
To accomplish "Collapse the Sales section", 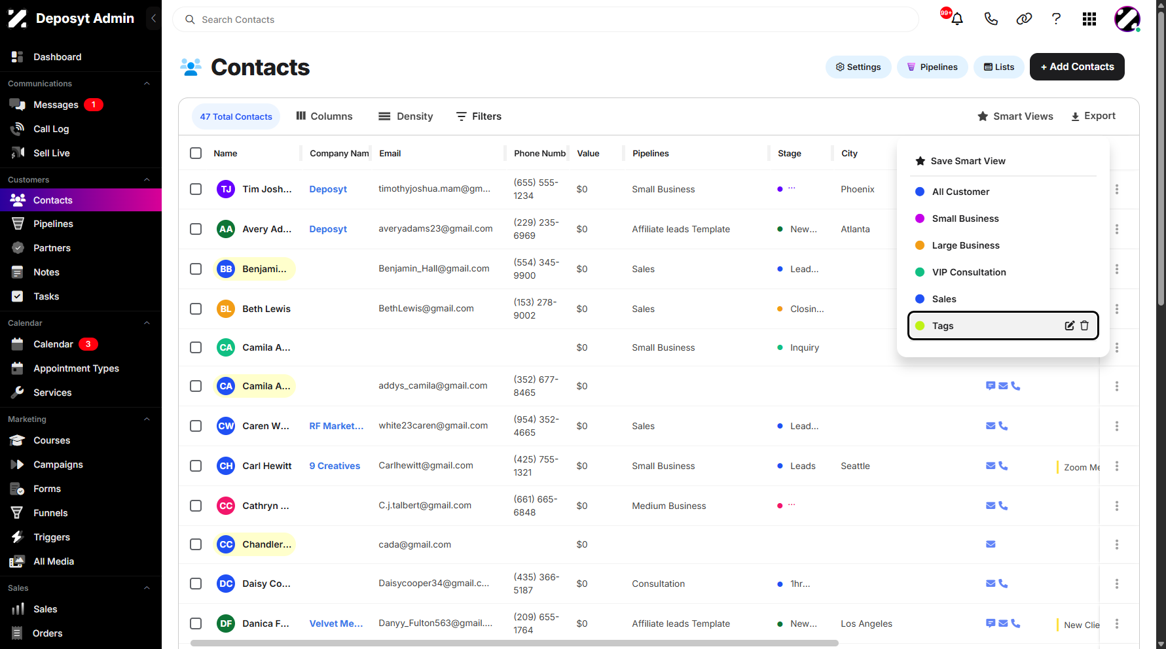I will point(147,588).
